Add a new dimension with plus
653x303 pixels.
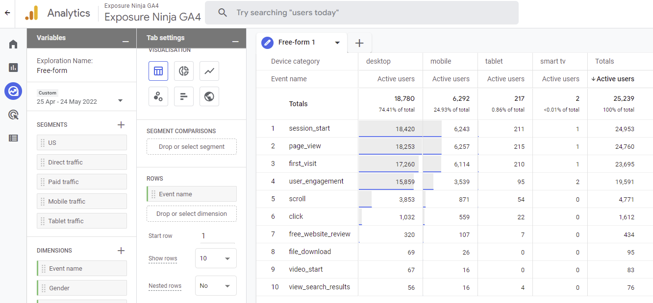click(x=121, y=251)
